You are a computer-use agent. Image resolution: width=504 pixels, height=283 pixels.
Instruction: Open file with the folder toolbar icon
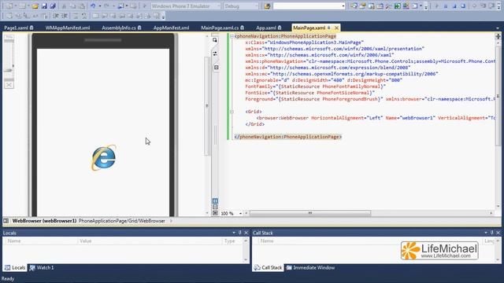pyautogui.click(x=35, y=6)
